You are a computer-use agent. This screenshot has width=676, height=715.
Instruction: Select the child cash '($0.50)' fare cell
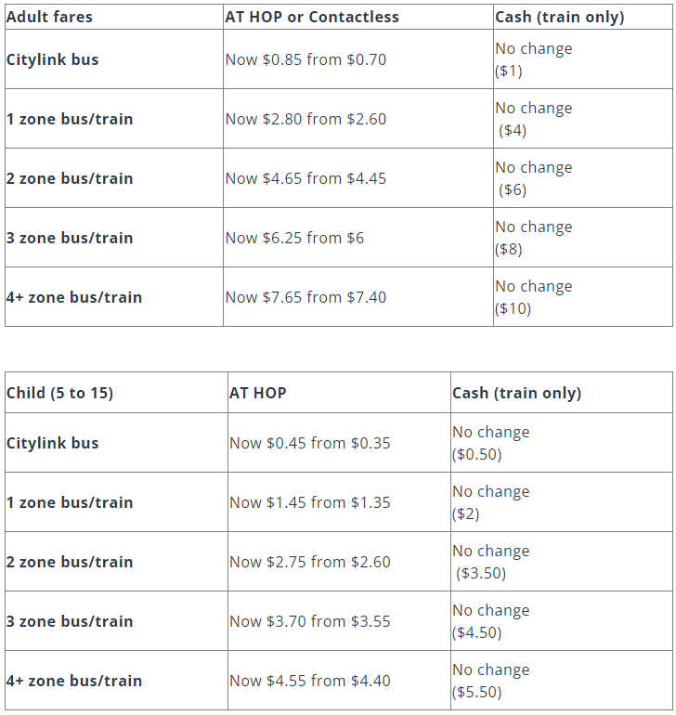pyautogui.click(x=477, y=454)
